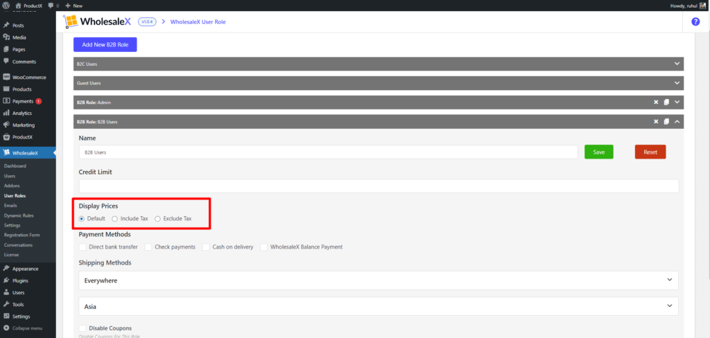Focus the Name input field
This screenshot has height=338, width=710.
328,152
